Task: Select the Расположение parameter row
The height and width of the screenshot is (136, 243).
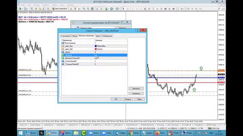Action: tap(95, 43)
